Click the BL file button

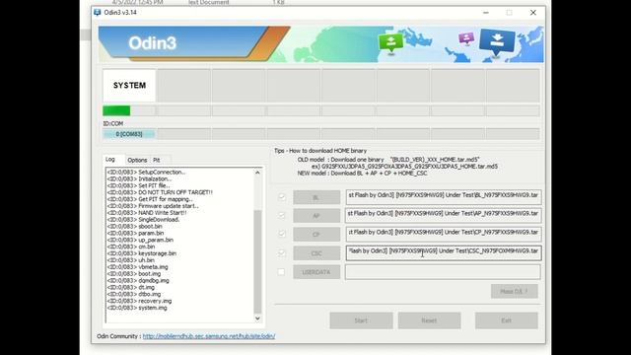coord(316,197)
